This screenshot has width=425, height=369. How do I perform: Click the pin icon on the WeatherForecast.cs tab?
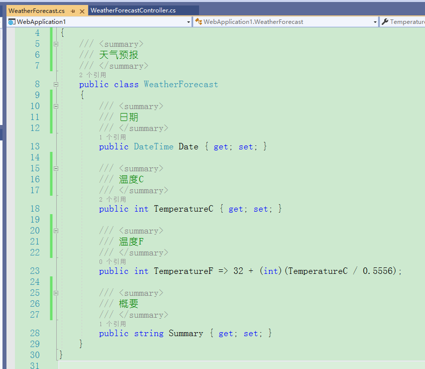tap(73, 9)
